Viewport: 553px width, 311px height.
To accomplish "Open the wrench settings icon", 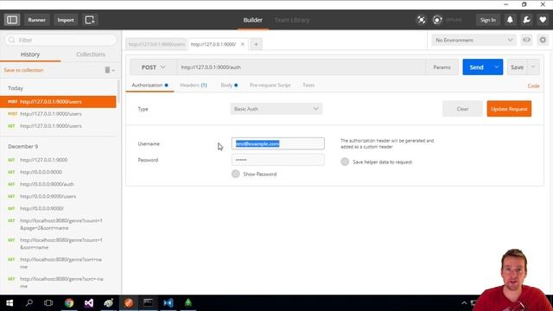I will click(x=526, y=20).
